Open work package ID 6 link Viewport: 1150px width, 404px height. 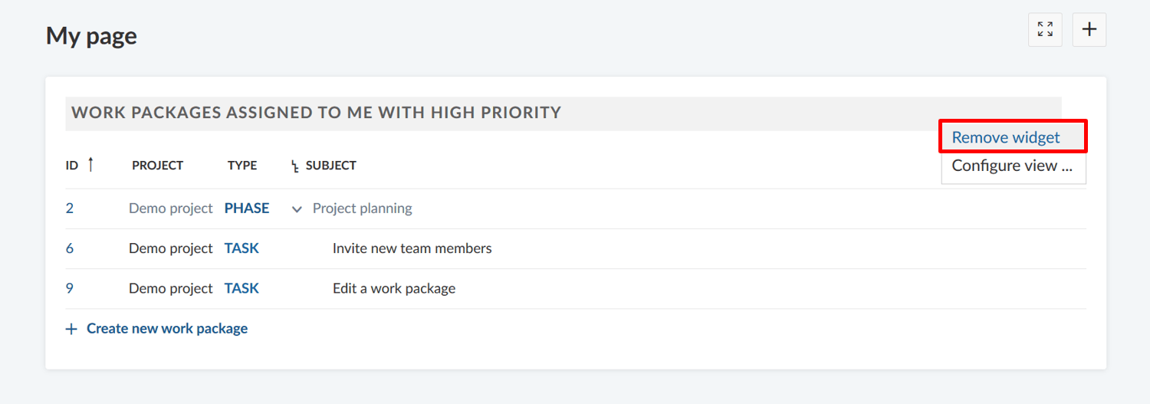[70, 248]
